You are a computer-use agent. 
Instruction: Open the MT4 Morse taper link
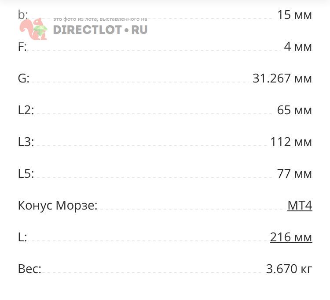[300, 205]
